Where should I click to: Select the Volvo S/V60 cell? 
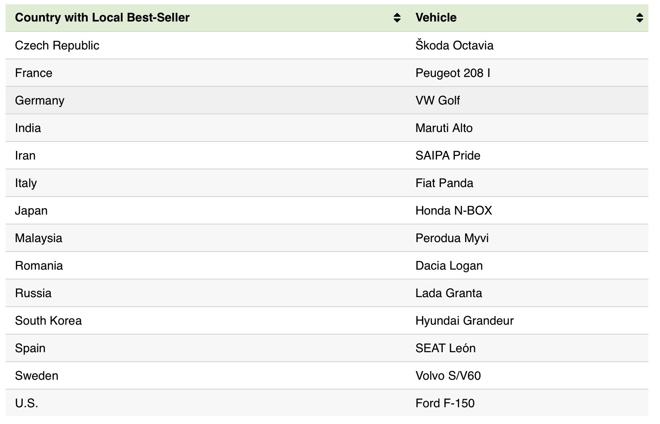[x=448, y=376]
